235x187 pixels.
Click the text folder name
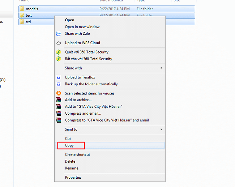pyautogui.click(x=29, y=16)
